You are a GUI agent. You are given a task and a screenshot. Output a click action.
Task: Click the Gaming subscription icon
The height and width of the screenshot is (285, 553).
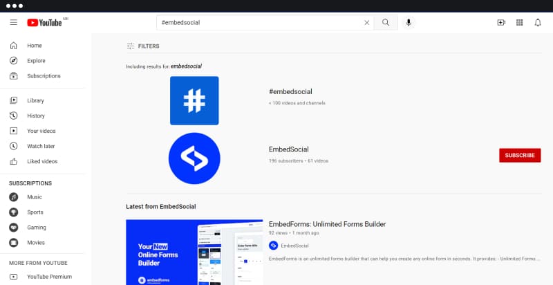[13, 228]
